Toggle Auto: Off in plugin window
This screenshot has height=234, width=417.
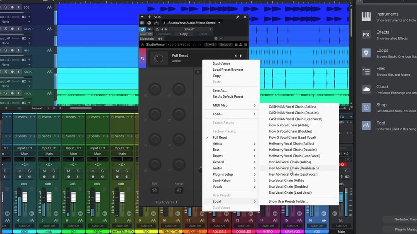pos(146,34)
